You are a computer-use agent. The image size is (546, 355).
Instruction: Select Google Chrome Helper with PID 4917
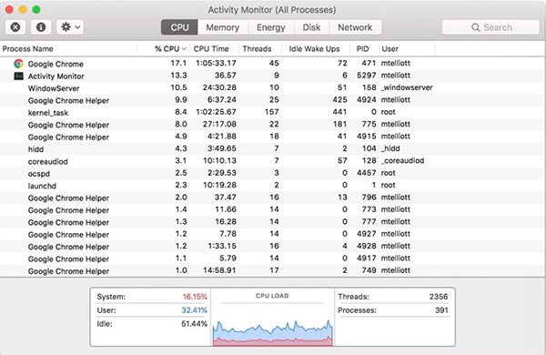pos(272,259)
